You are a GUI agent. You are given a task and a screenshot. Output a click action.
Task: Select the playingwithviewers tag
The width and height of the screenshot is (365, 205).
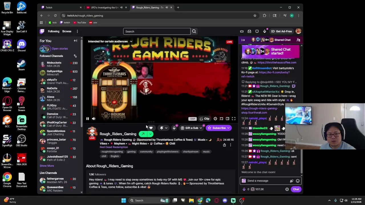point(167,152)
